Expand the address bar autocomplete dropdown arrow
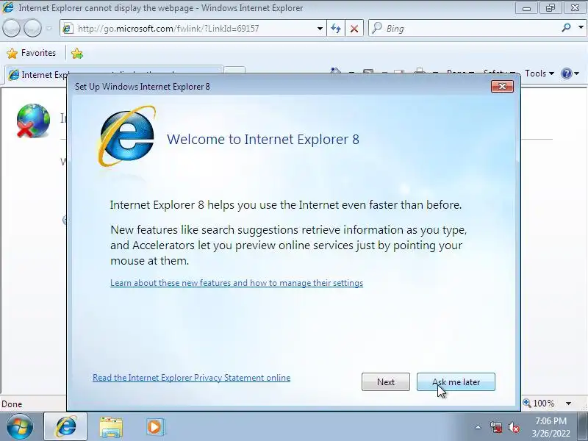Image resolution: width=588 pixels, height=441 pixels. click(320, 29)
